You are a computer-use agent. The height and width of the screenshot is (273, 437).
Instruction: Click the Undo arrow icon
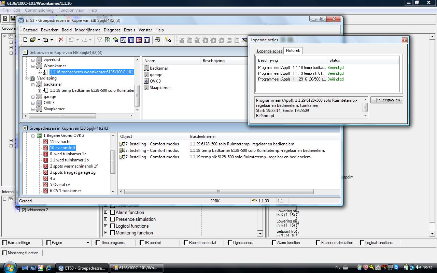(72, 40)
